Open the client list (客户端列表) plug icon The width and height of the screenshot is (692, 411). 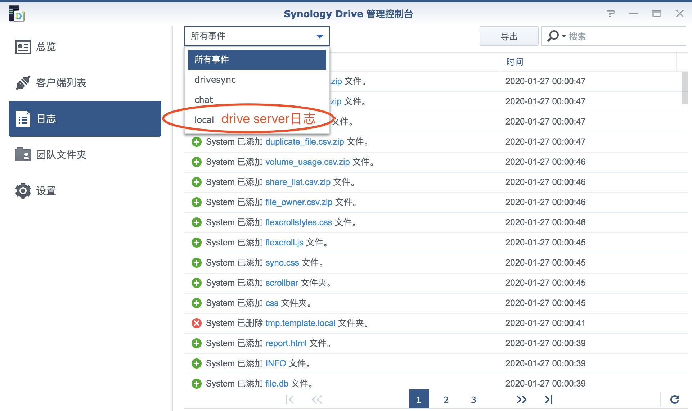(23, 83)
